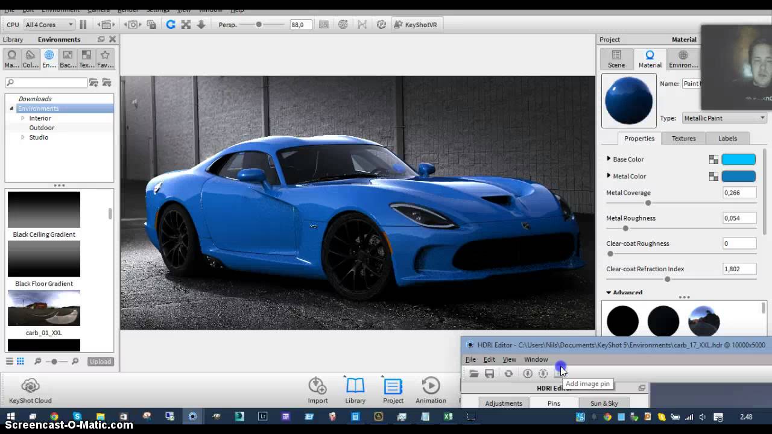Collapse the Environments tree node
Image resolution: width=772 pixels, height=434 pixels.
tap(11, 108)
